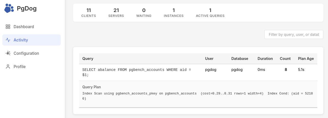Focus the query filter search field
This screenshot has width=328, height=118.
[294, 35]
